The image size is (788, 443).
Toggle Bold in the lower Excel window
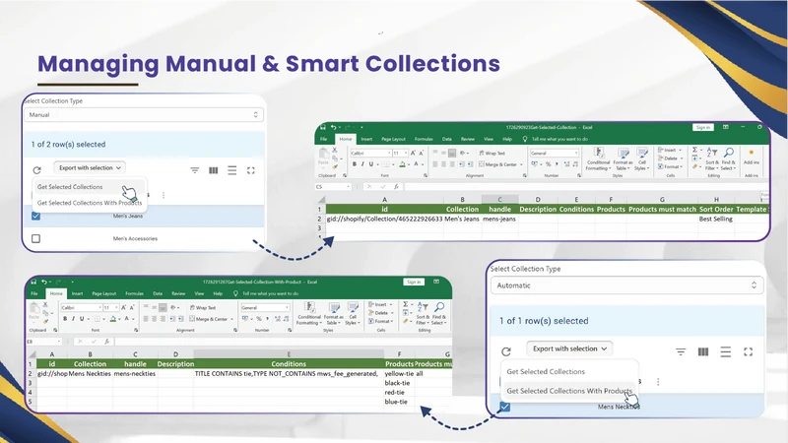(x=65, y=319)
